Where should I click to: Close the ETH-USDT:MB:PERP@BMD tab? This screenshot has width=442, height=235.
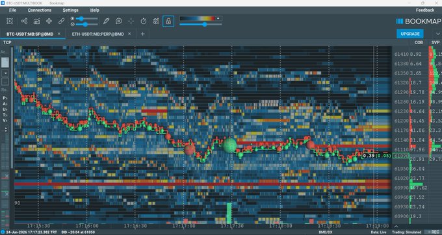(129, 34)
